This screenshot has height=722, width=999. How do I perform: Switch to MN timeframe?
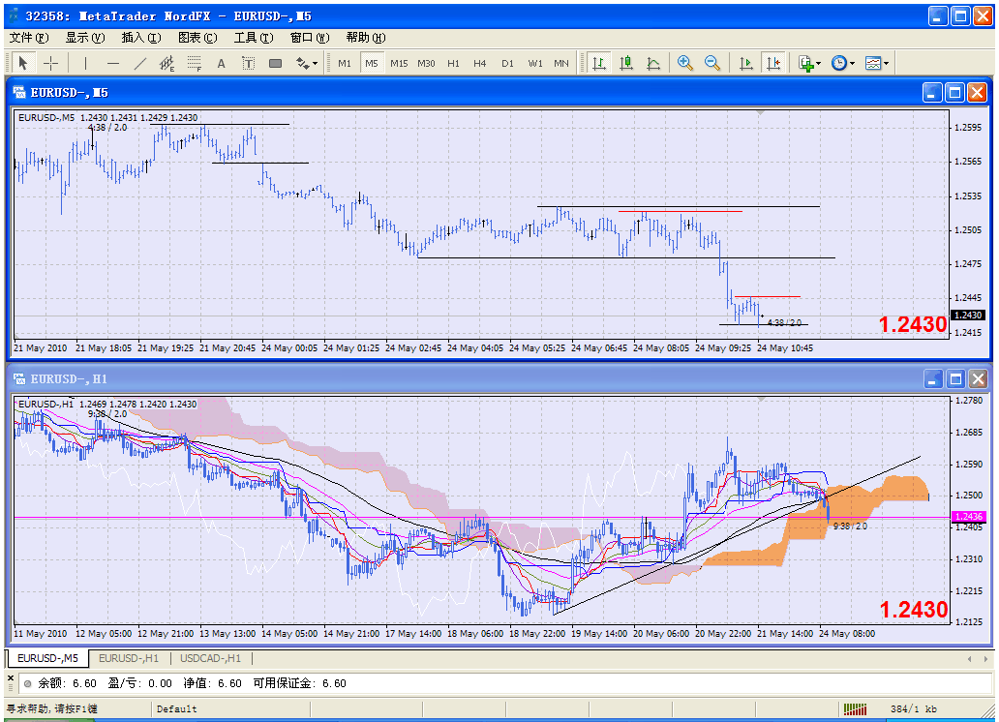(x=561, y=63)
